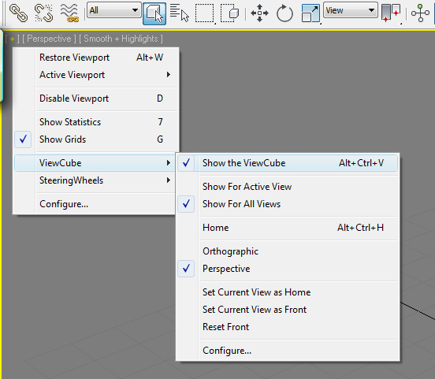Choose Rectangular Selection Region tool
The height and width of the screenshot is (379, 435).
click(205, 13)
